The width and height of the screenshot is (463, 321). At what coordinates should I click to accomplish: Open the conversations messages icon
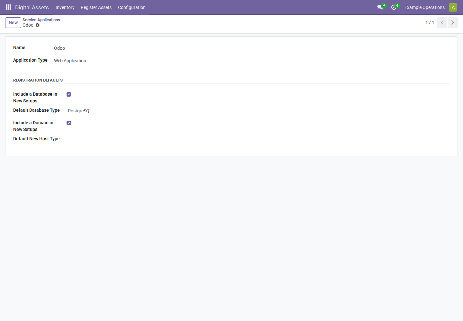(380, 7)
